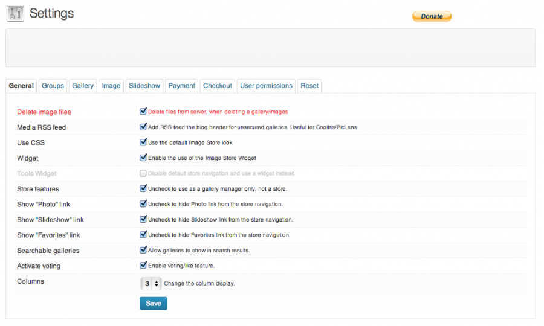Go to the Slideshow tab
The image size is (544, 326).
coord(144,86)
